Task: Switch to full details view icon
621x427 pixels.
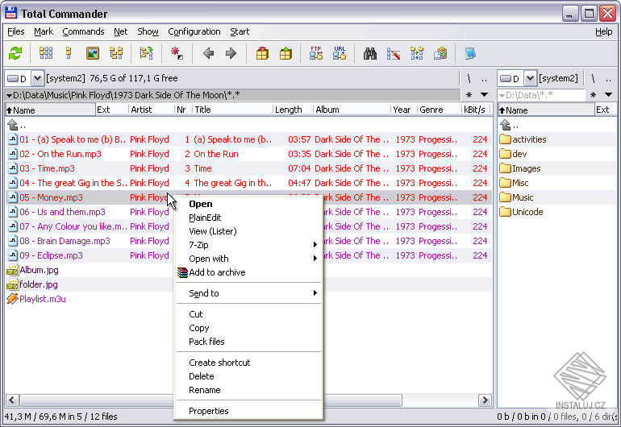Action: click(69, 53)
